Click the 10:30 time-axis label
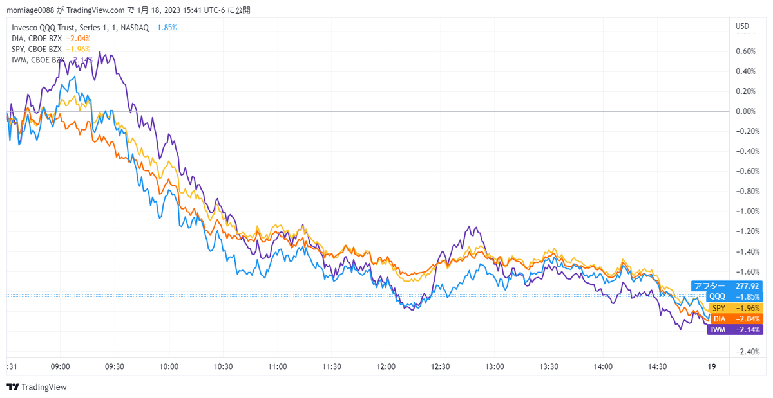This screenshot has height=398, width=773. (x=223, y=366)
